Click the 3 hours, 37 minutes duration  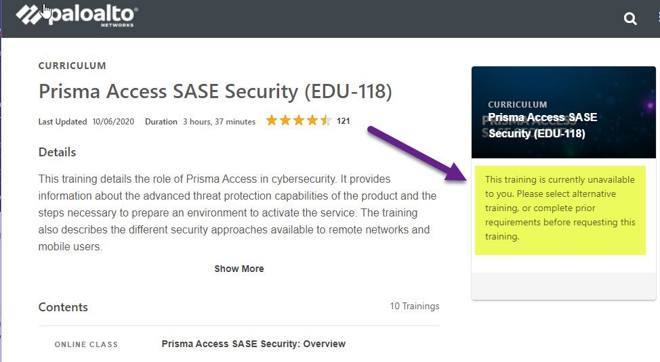(219, 122)
